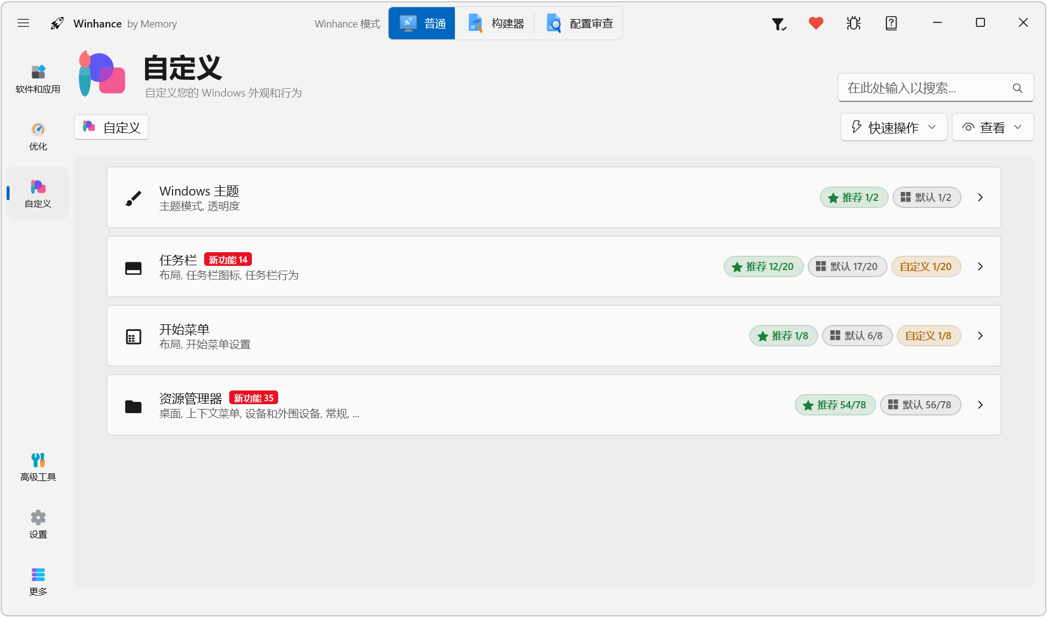Viewport: 1047px width, 617px height.
Task: Click the 自定义 breadcrumb button
Action: pos(112,127)
